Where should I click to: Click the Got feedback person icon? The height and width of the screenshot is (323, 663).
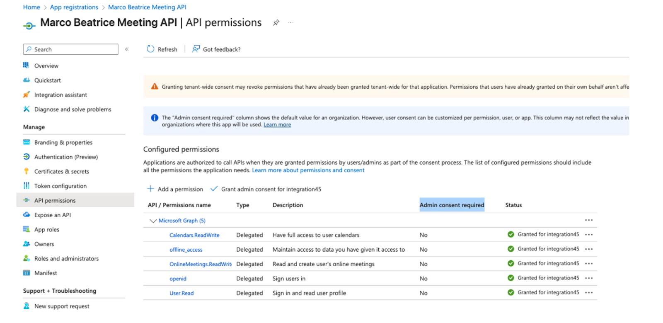click(196, 49)
